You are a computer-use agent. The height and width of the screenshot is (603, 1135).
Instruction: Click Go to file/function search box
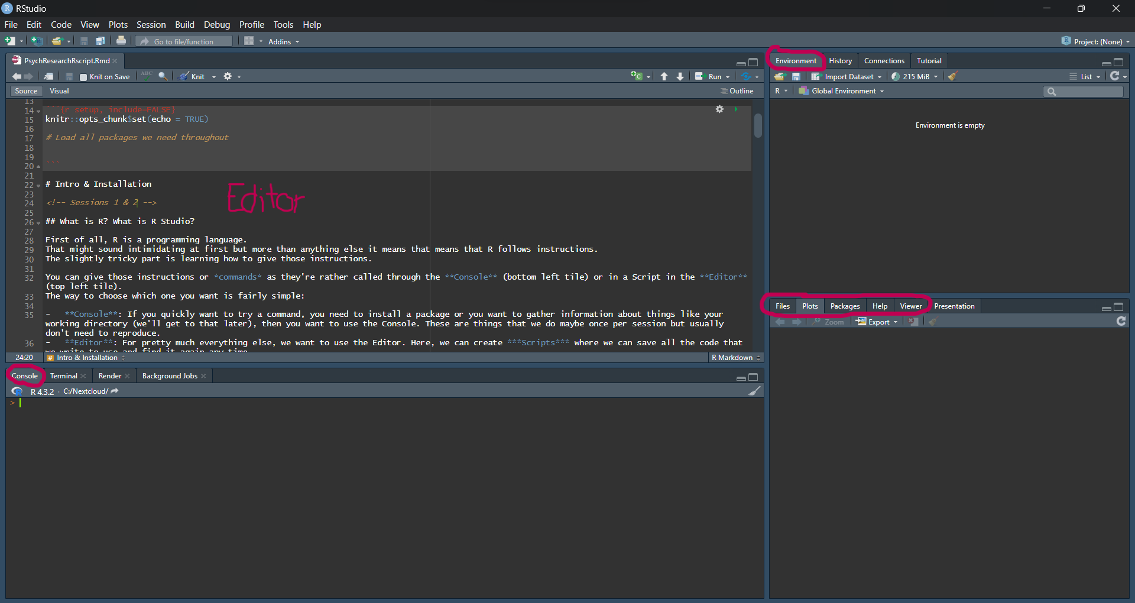(x=184, y=41)
